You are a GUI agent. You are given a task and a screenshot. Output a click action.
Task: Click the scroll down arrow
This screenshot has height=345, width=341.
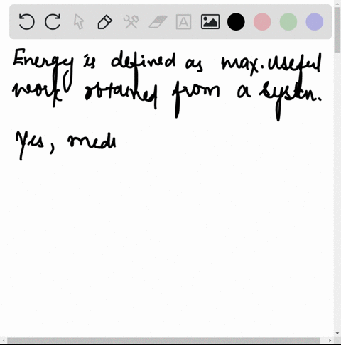click(337, 334)
